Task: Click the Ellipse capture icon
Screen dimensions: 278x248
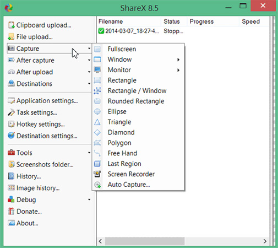Action: 97,111
